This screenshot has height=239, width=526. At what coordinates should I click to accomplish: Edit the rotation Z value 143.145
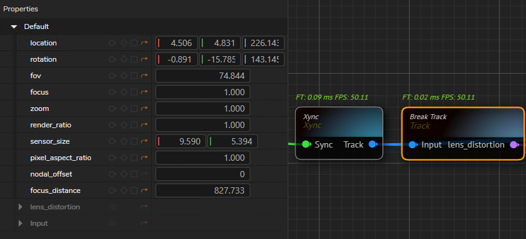coord(263,59)
